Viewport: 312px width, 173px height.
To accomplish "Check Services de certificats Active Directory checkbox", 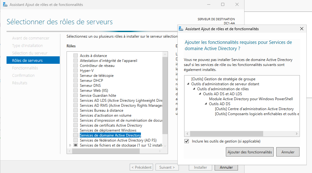I will pos(76,125).
